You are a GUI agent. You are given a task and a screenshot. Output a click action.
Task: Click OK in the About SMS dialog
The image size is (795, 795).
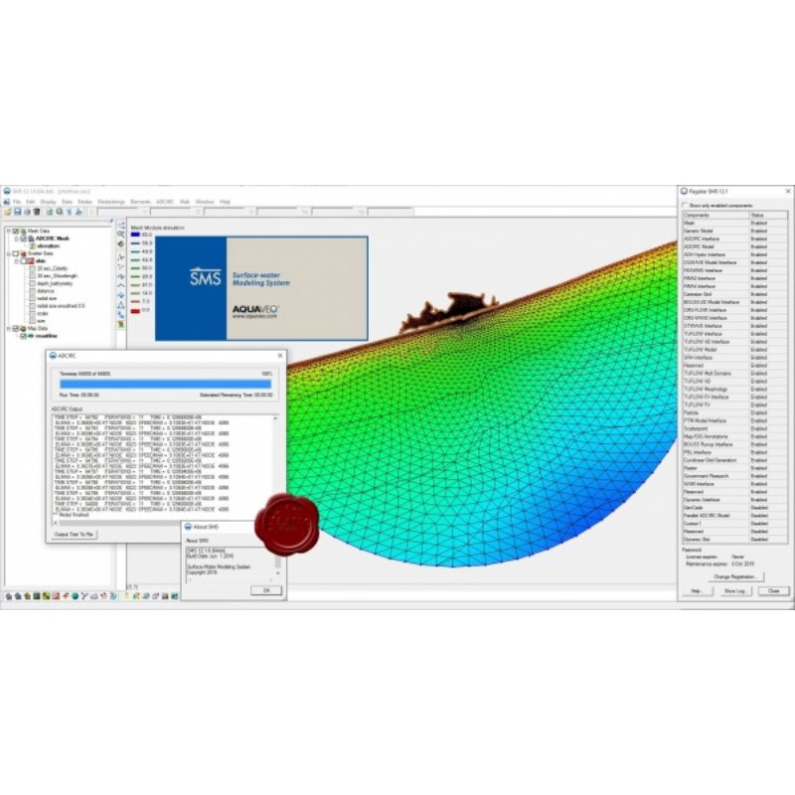266,589
